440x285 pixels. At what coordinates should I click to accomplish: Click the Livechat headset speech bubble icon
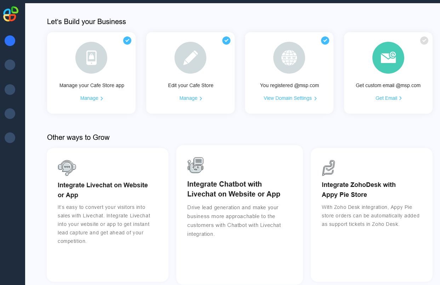coord(67,168)
